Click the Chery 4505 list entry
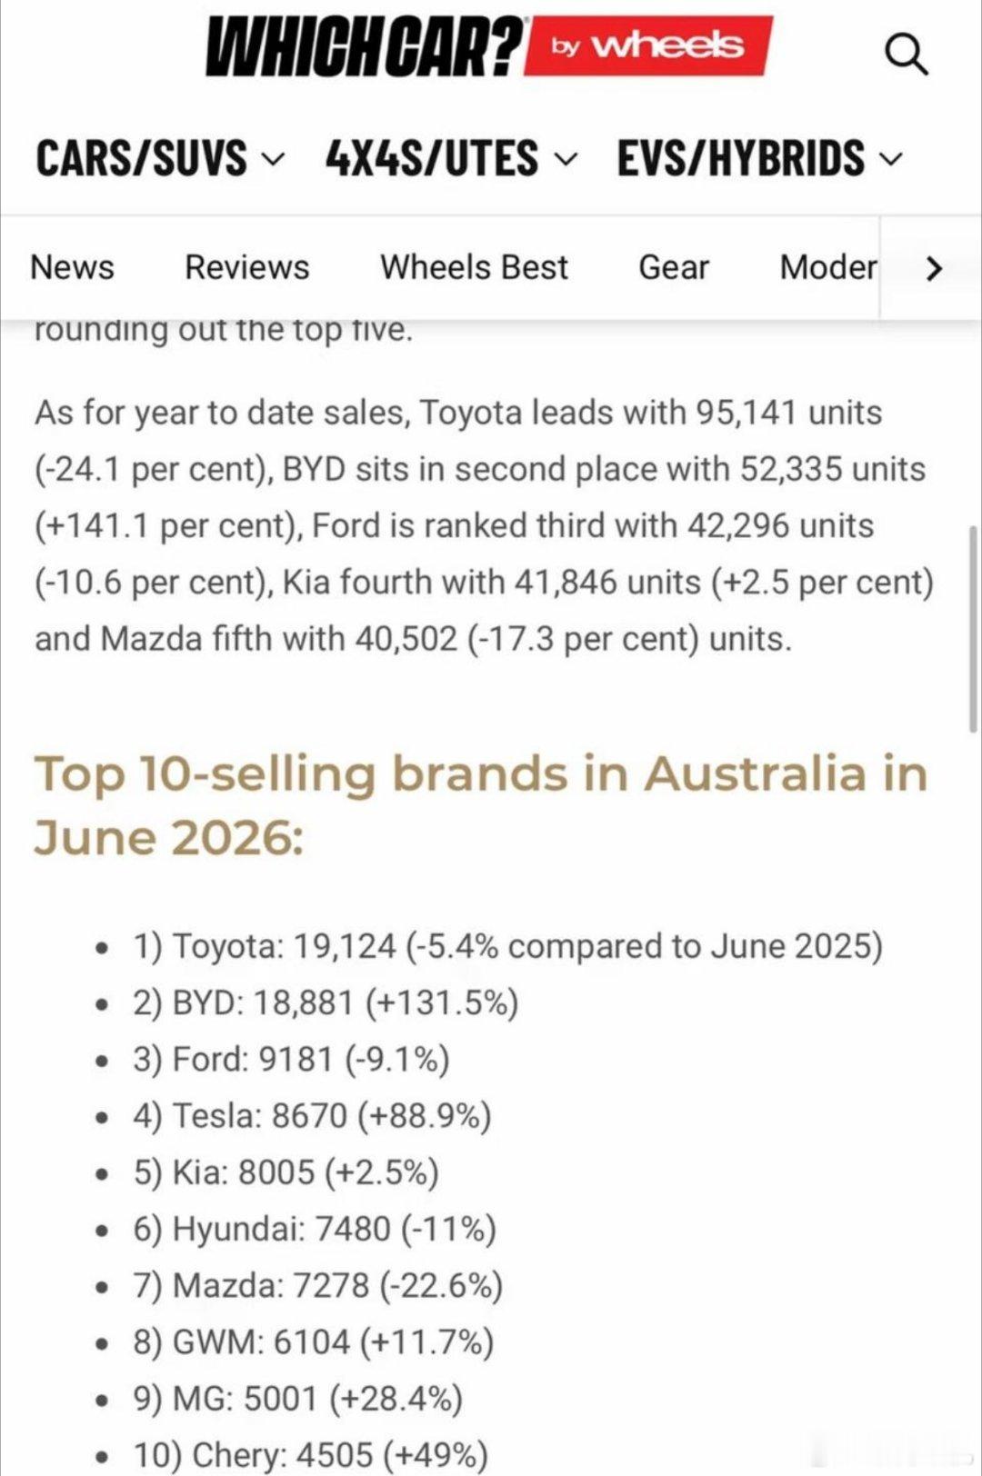The height and width of the screenshot is (1476, 982). 310,1454
